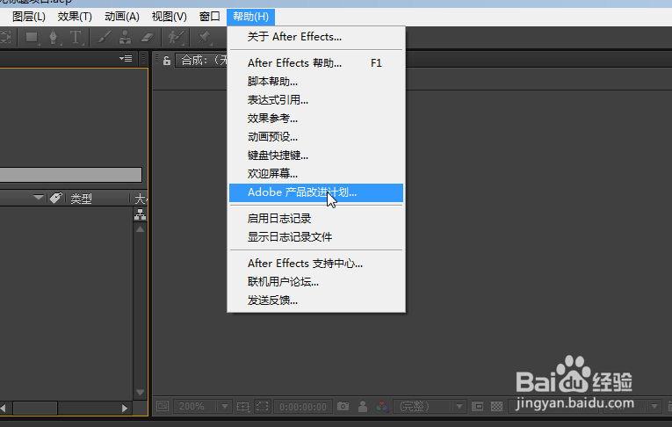Choose 表达式引用... menu item
This screenshot has height=427, width=672.
(316, 100)
